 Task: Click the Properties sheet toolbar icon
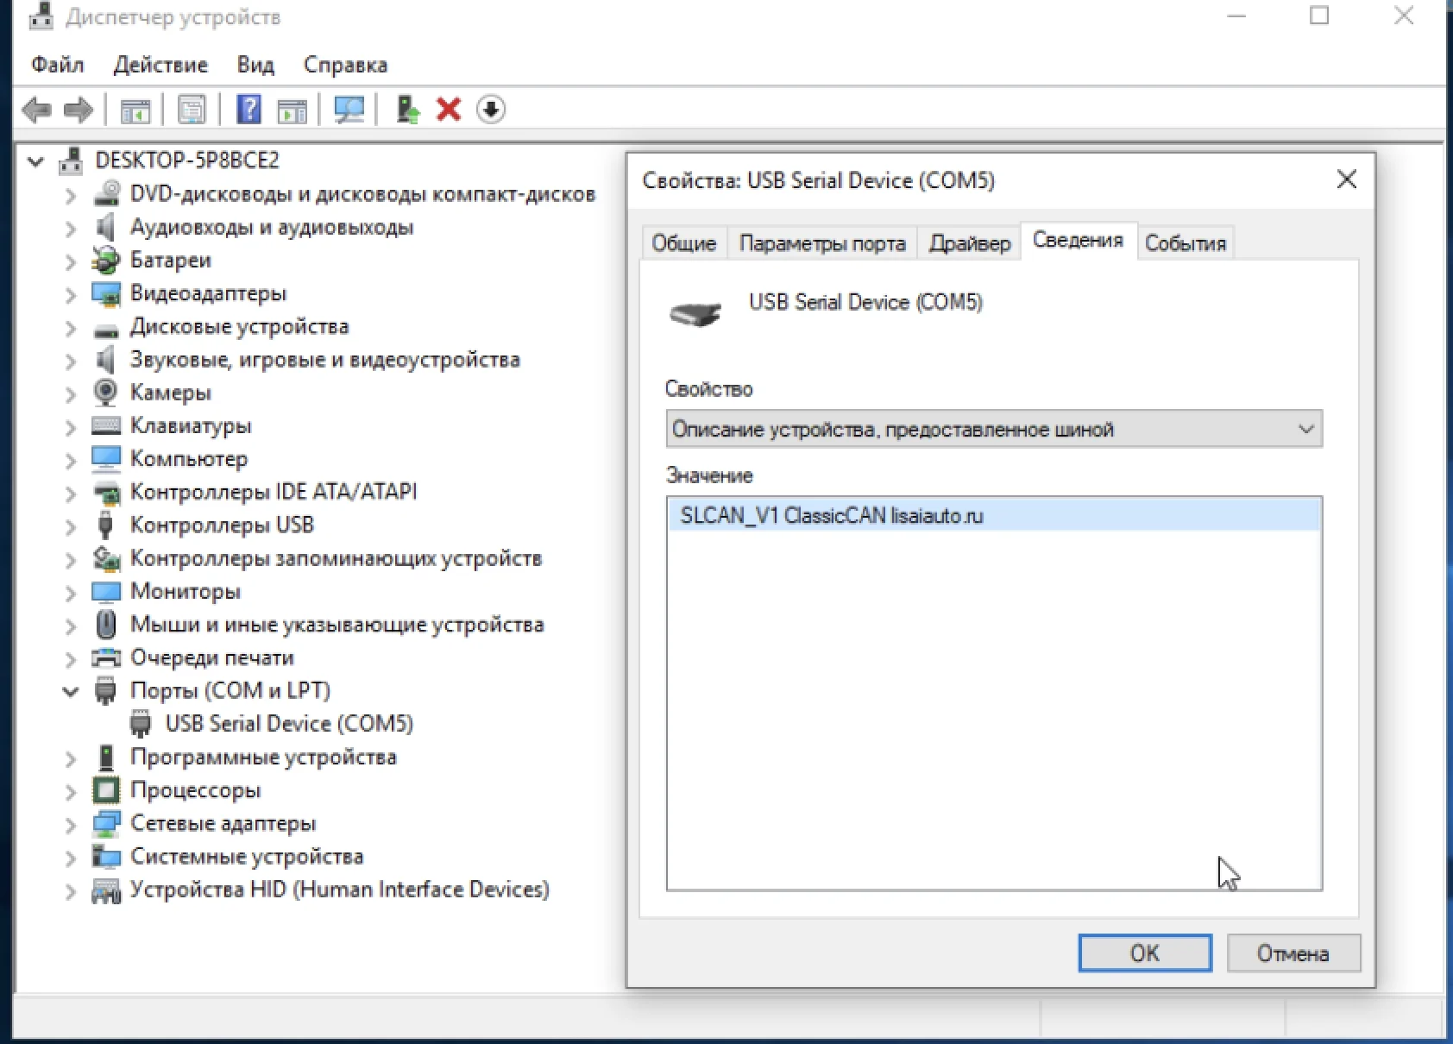192,110
